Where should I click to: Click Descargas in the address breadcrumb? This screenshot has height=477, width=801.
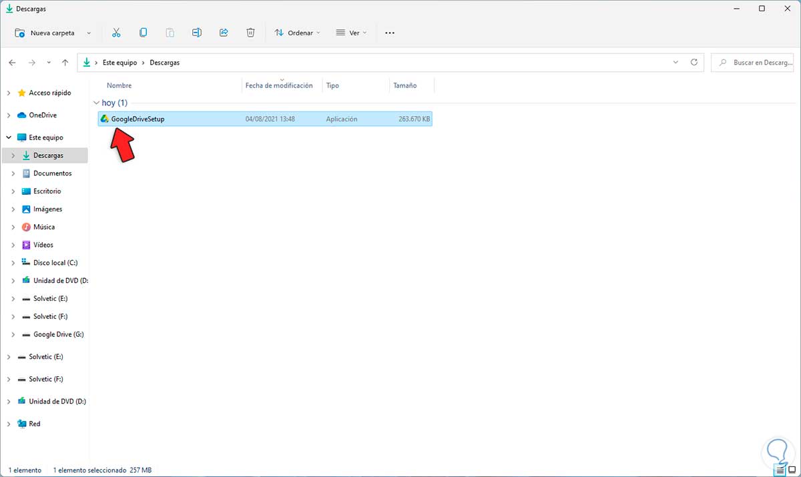pyautogui.click(x=164, y=63)
